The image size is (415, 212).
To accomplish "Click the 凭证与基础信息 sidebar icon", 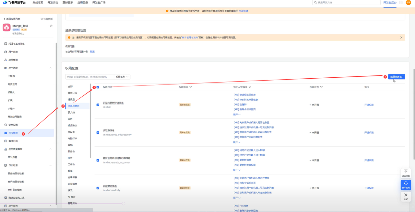I will 6,44.
